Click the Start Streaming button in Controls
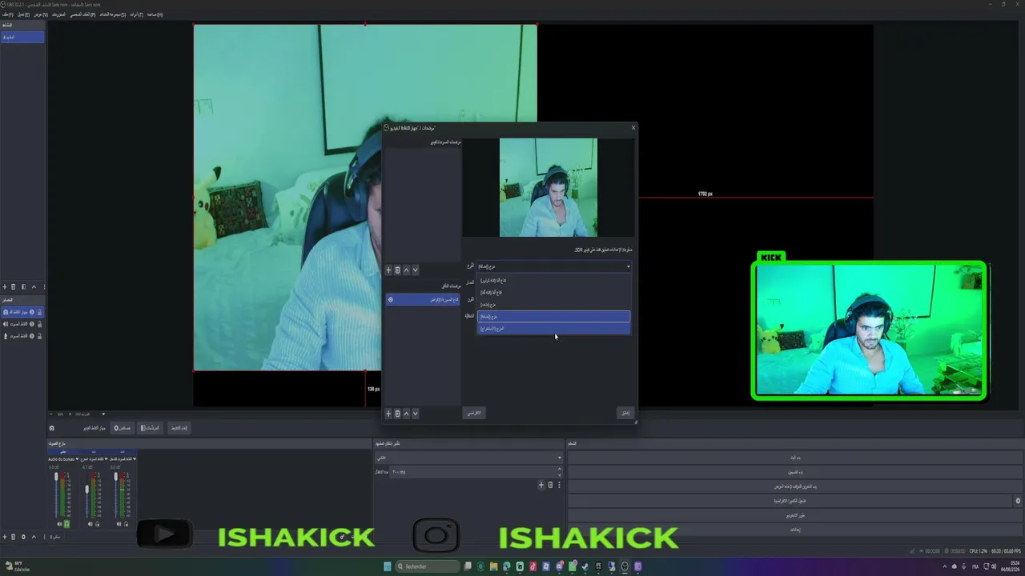 coord(794,458)
